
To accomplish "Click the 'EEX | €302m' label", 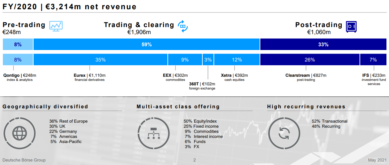I will (x=175, y=75).
